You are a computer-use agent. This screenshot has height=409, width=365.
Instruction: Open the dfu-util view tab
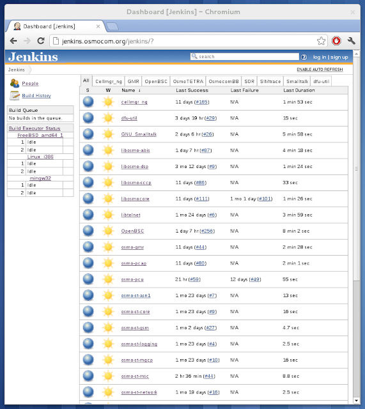[321, 81]
